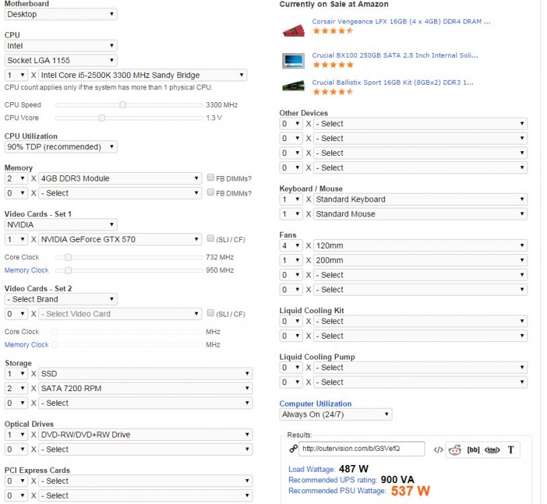
Task: Open the Crucial BX100 SSD product image
Action: click(x=293, y=60)
